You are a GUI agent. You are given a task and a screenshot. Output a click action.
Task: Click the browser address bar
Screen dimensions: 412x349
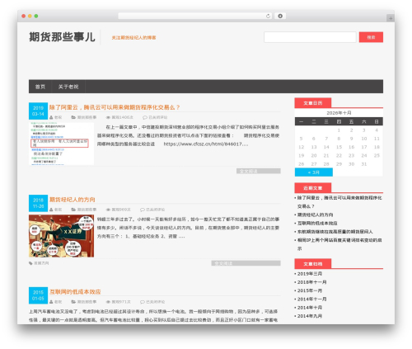(x=195, y=16)
